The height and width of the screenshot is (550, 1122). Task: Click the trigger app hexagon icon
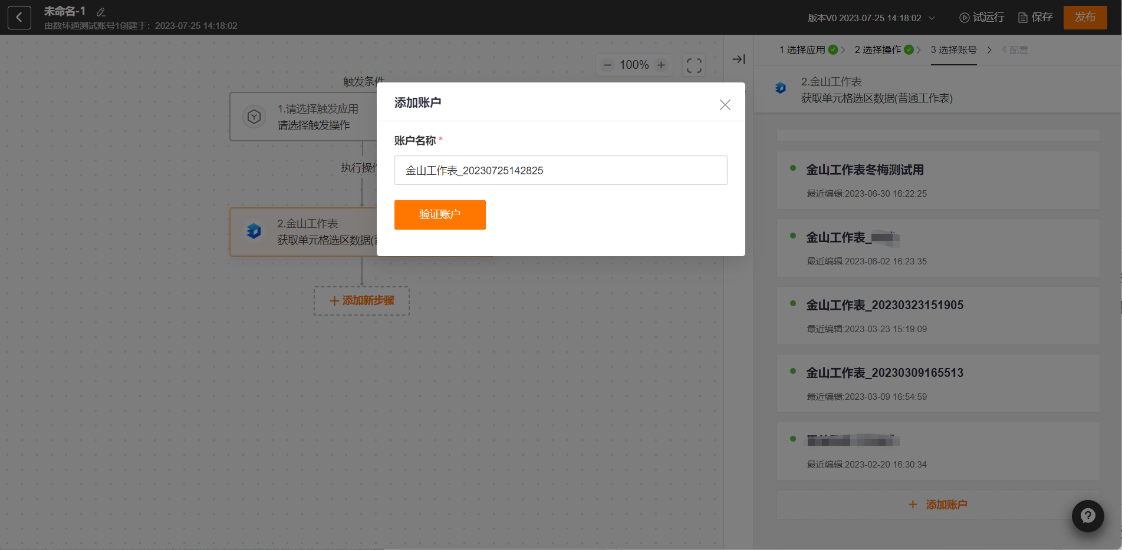point(254,117)
